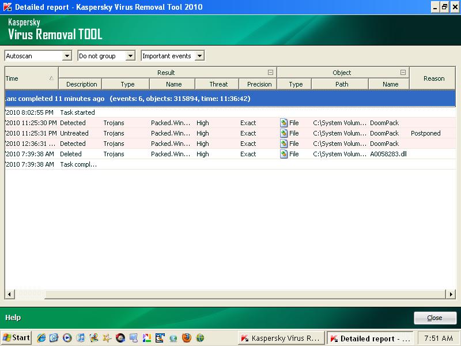Image resolution: width=461 pixels, height=346 pixels.
Task: Click the 'Deleted' description cell
Action: 70,154
